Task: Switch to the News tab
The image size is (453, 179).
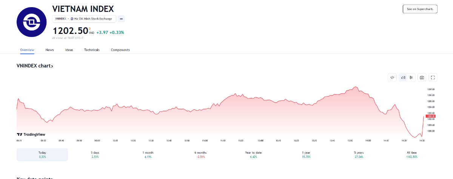Action: 49,50
